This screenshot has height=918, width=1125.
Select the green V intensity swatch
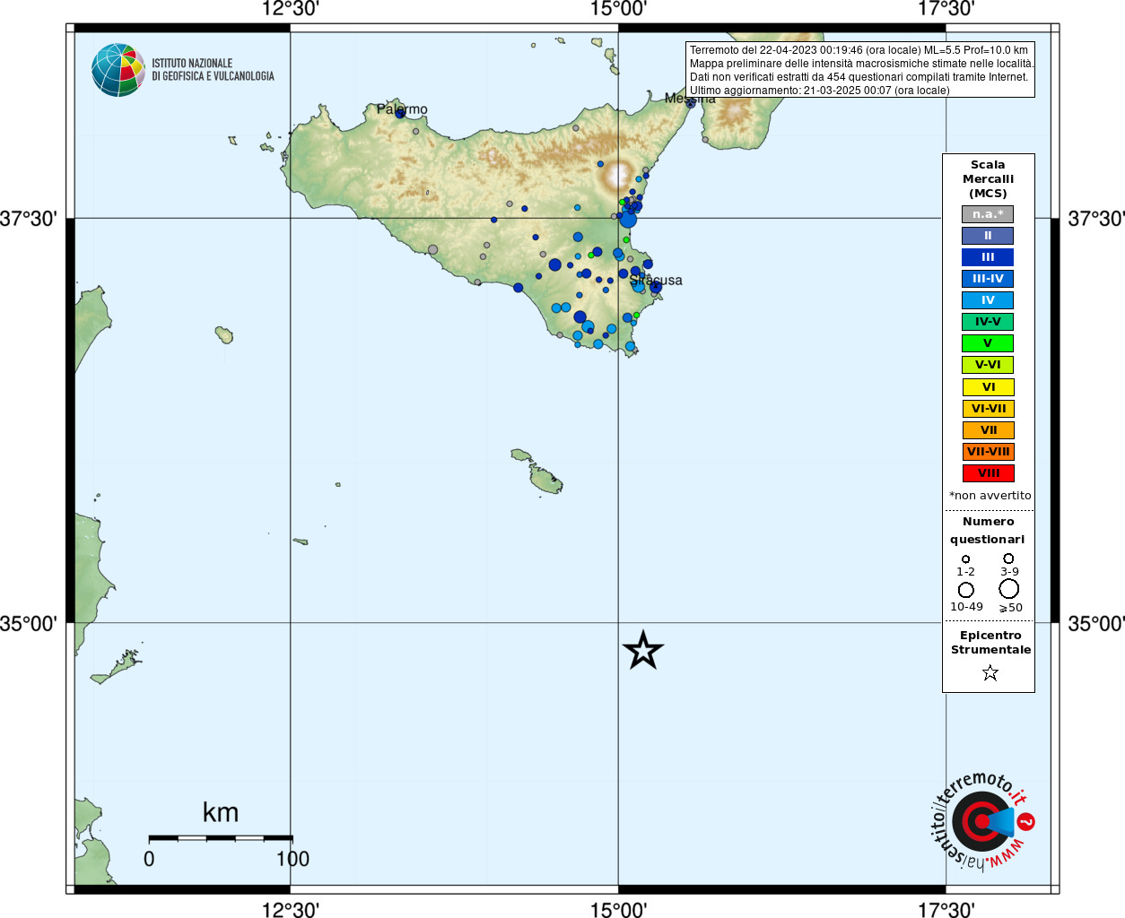(988, 343)
